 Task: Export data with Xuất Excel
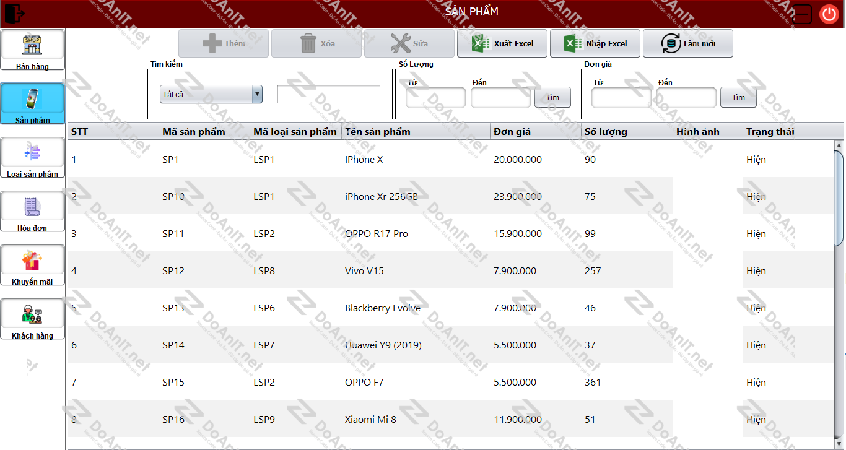502,43
